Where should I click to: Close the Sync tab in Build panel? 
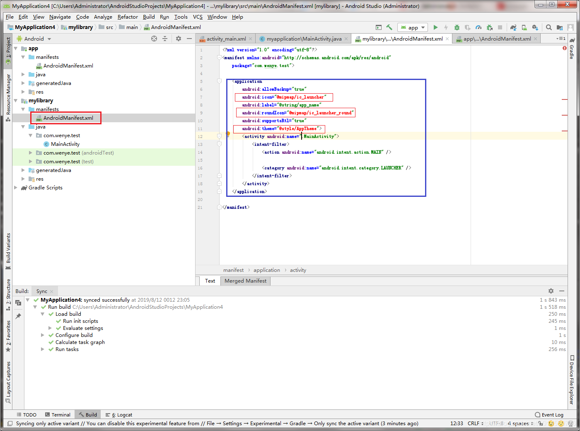click(x=51, y=291)
